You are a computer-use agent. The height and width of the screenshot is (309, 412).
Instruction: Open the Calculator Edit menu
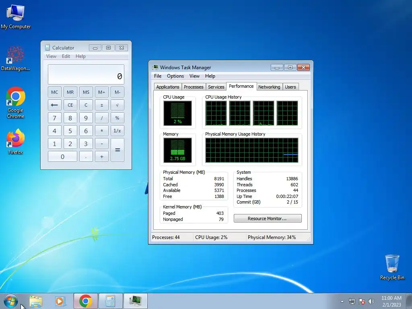click(66, 56)
